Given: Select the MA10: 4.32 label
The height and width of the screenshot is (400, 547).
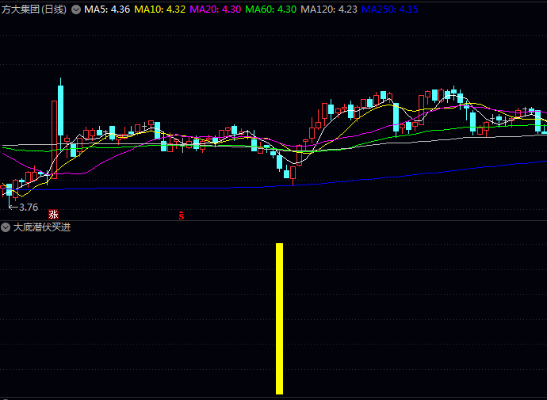Looking at the screenshot, I should coord(160,10).
